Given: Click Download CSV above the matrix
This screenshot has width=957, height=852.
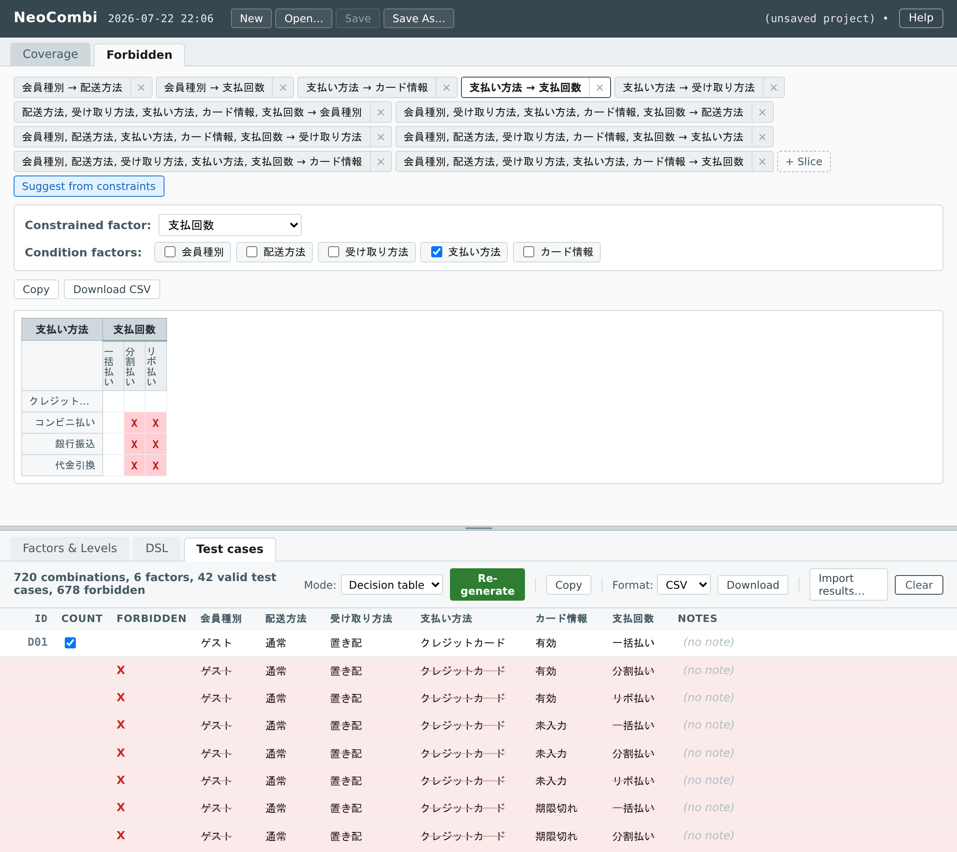Looking at the screenshot, I should coord(112,289).
